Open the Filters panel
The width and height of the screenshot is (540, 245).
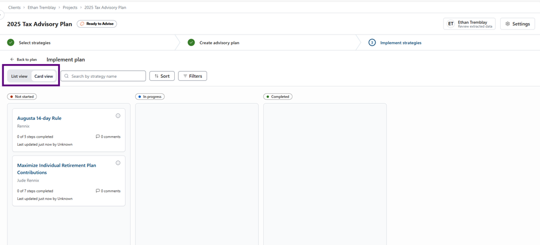(x=193, y=76)
